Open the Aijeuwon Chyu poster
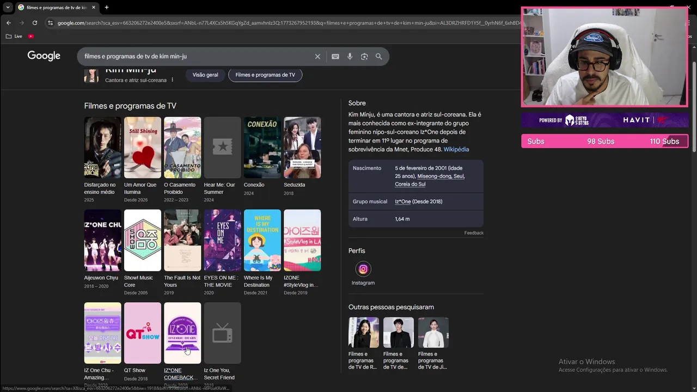This screenshot has height=392, width=697. [x=102, y=240]
